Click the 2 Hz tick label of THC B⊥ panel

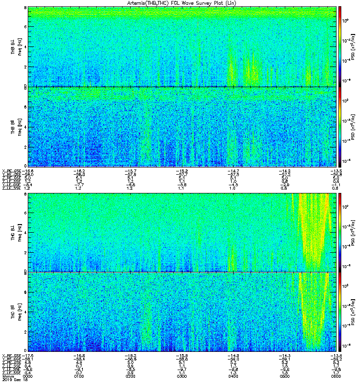25,253
